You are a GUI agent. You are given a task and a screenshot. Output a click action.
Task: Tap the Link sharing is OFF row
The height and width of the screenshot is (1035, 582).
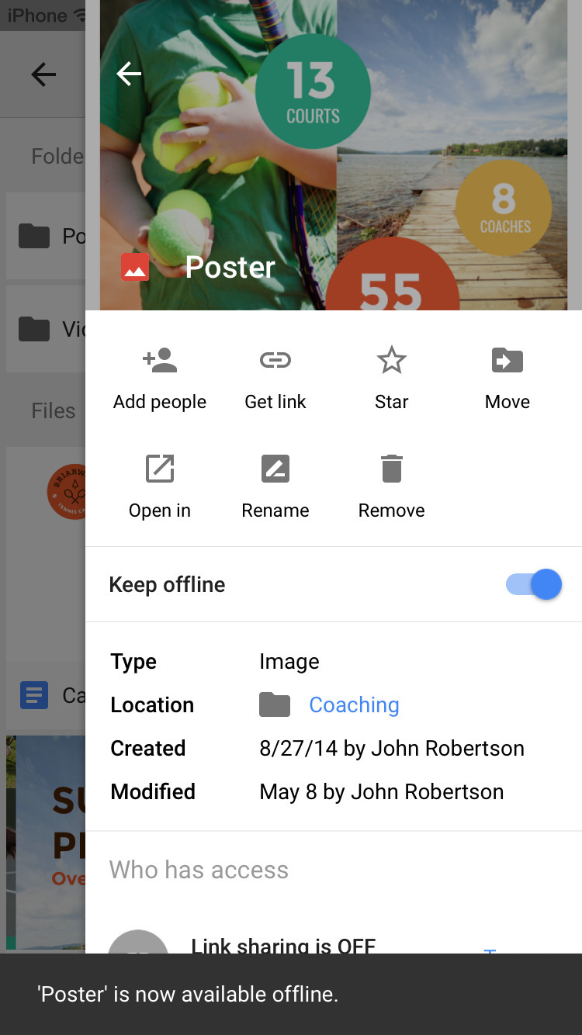point(283,943)
